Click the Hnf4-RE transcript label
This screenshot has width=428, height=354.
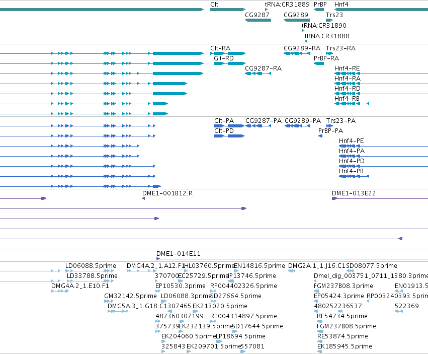click(x=347, y=68)
